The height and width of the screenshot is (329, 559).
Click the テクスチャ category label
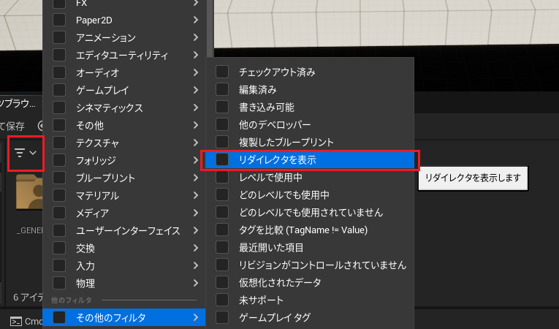pyautogui.click(x=97, y=143)
